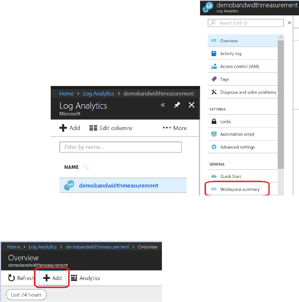This screenshot has height=302, width=299.
Task: Click Log Analytics in Overview breadcrumb
Action: 43,247
